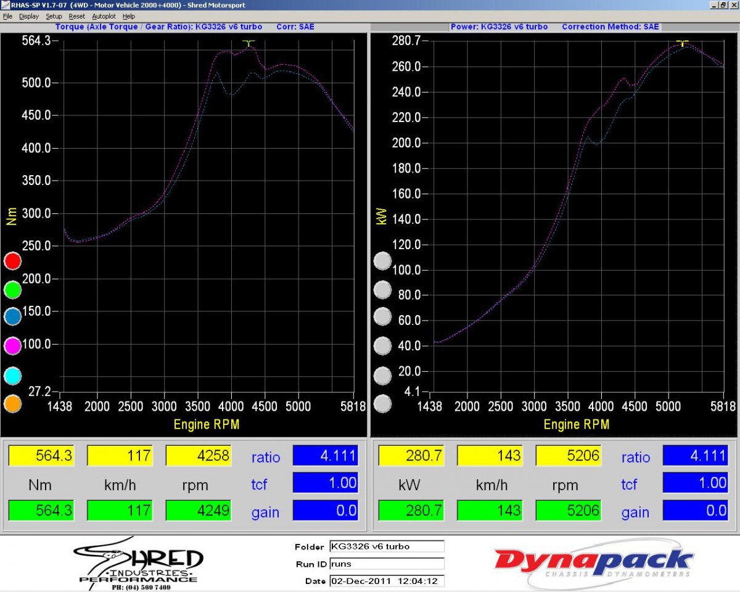The height and width of the screenshot is (592, 740).
Task: Click the yellow torque value 564.3
Action: (x=41, y=456)
